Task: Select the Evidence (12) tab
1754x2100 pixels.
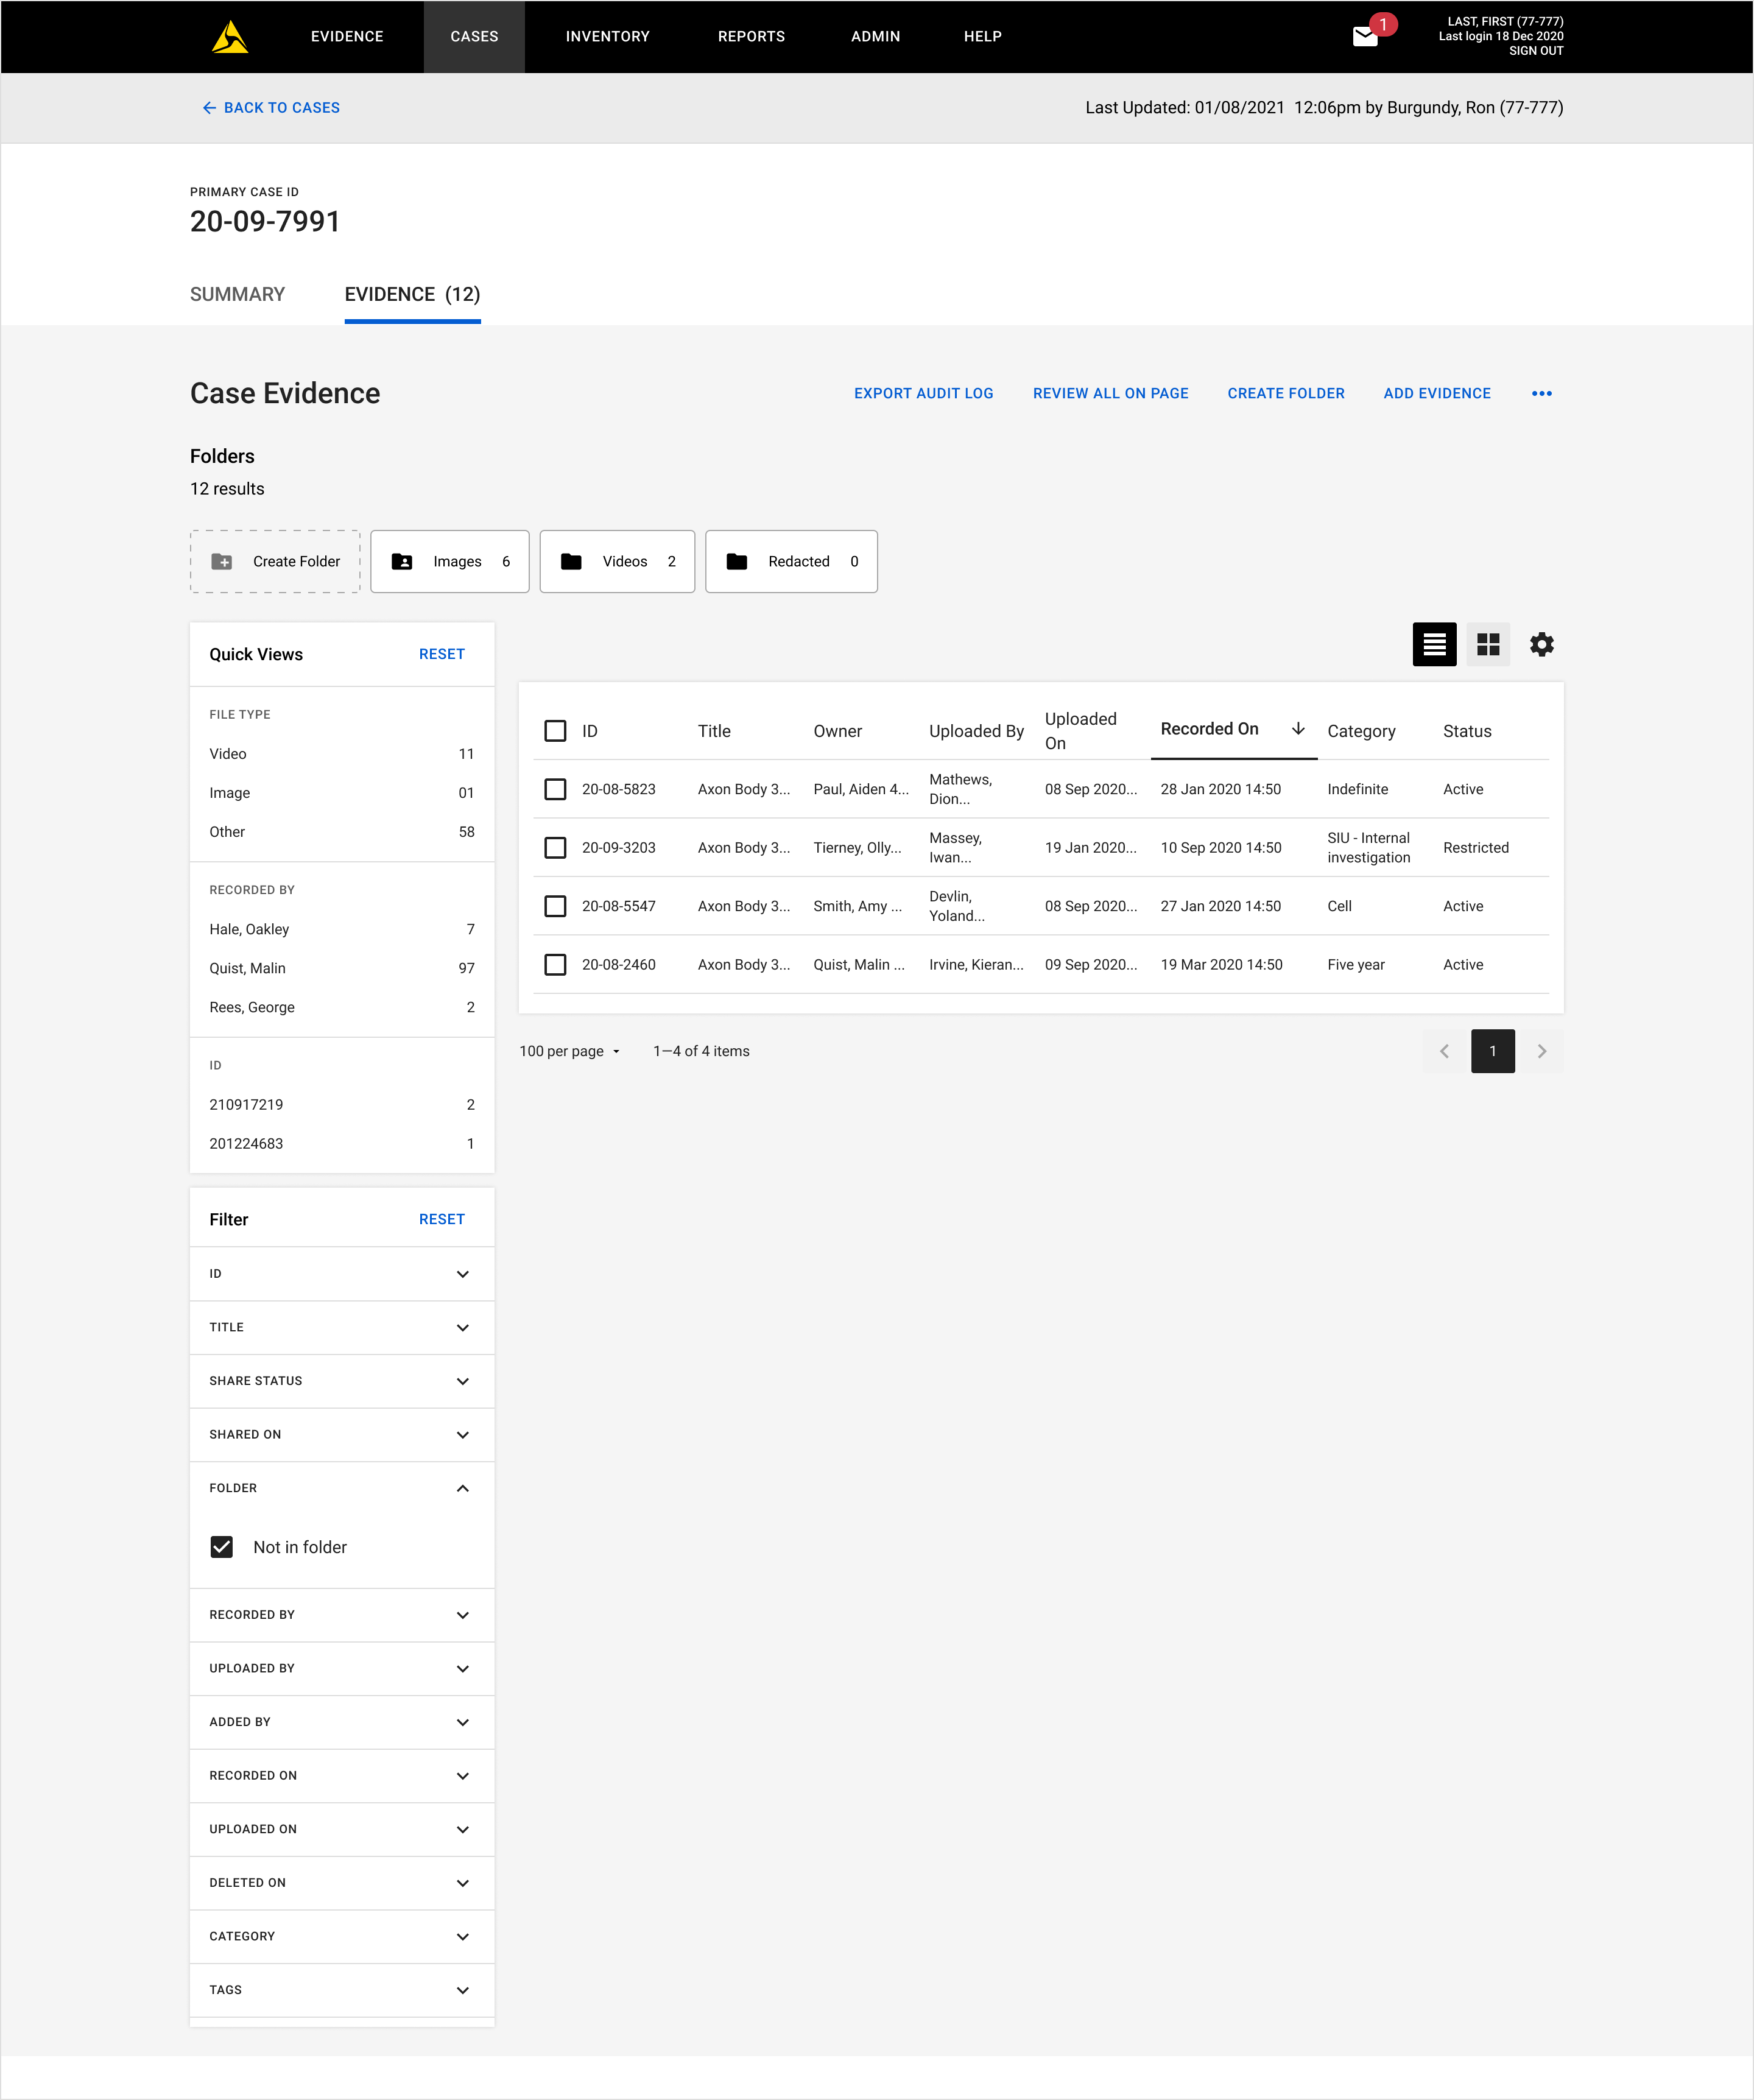Action: point(412,295)
